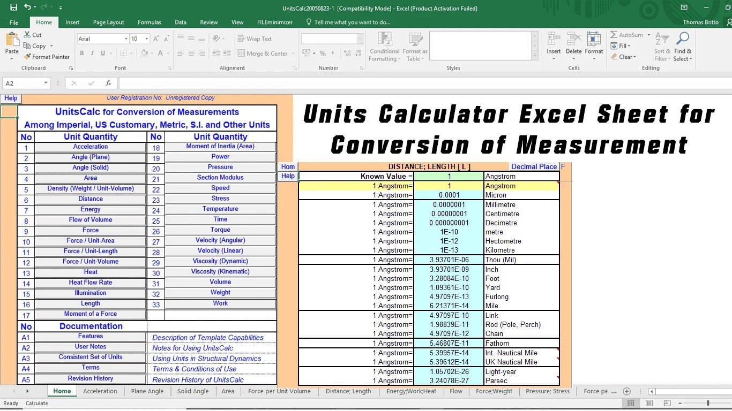Viewport: 732px width, 411px height.
Task: Click the Ribbon Display Options icon
Action: point(684,7)
